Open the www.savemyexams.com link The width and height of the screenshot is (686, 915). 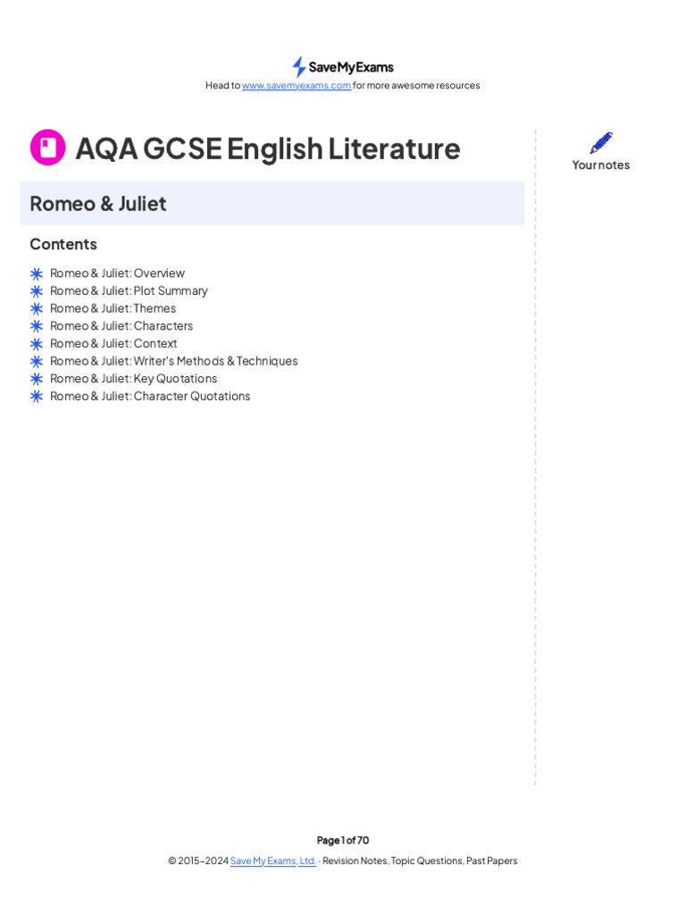point(297,86)
